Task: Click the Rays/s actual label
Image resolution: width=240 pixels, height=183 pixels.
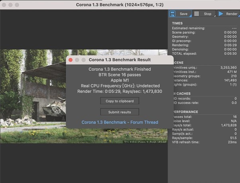Action: tap(183, 129)
